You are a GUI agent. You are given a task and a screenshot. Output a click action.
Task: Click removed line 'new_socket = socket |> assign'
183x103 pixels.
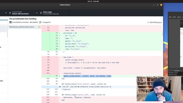coord(85,68)
